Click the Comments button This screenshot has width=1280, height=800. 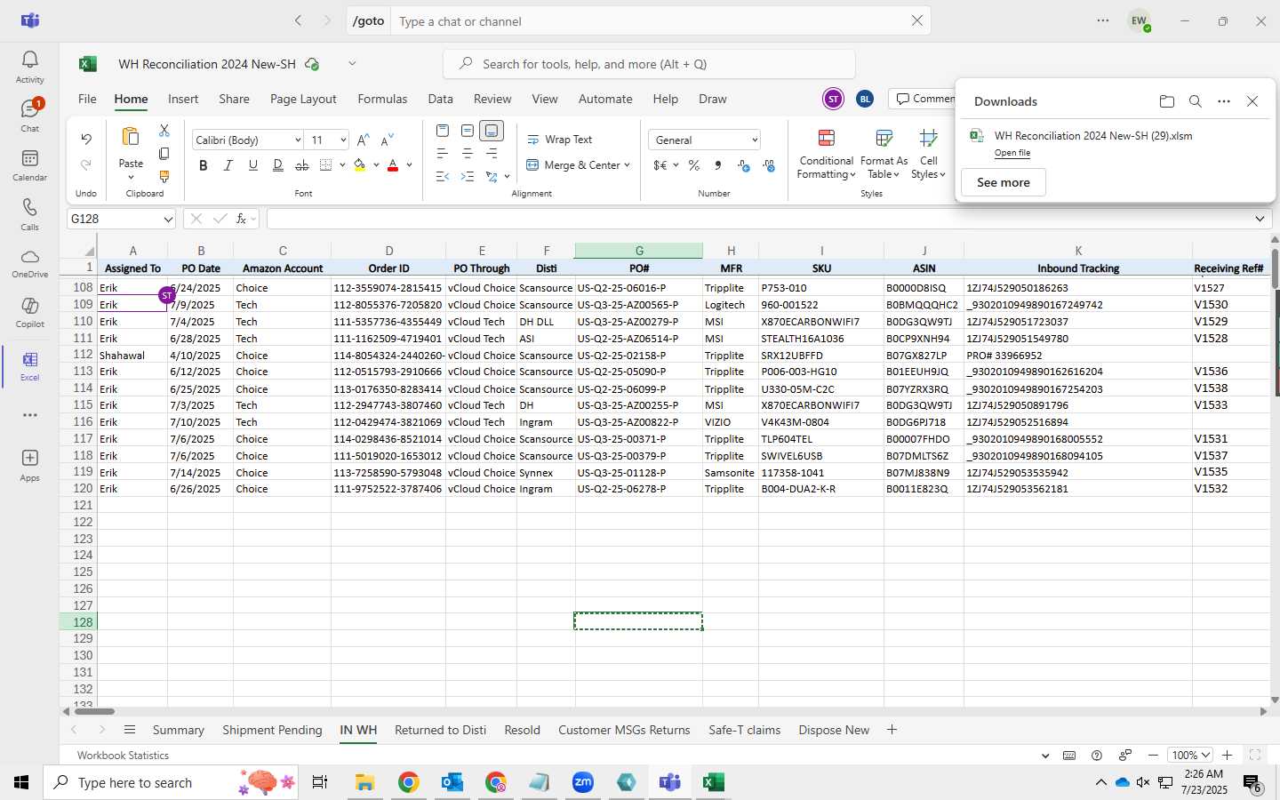tap(923, 99)
